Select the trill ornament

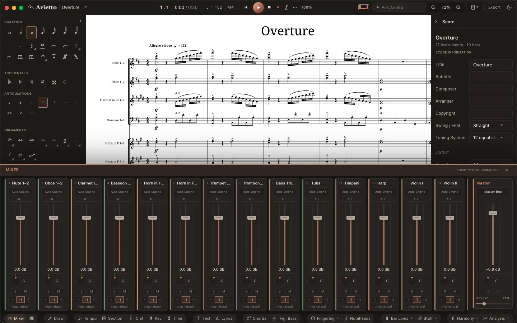pos(10,140)
